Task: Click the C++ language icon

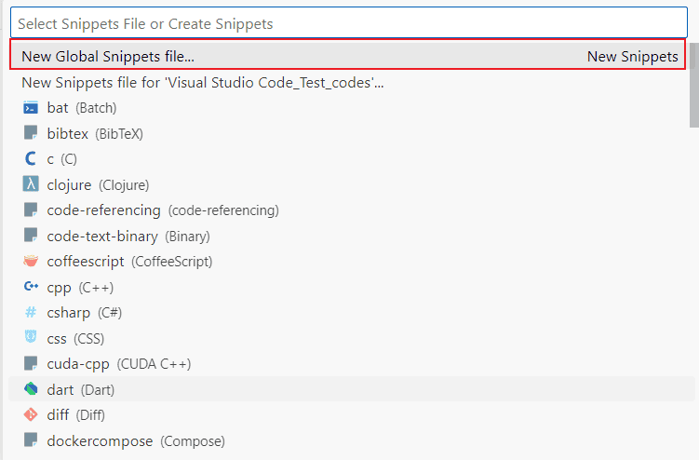Action: point(31,287)
